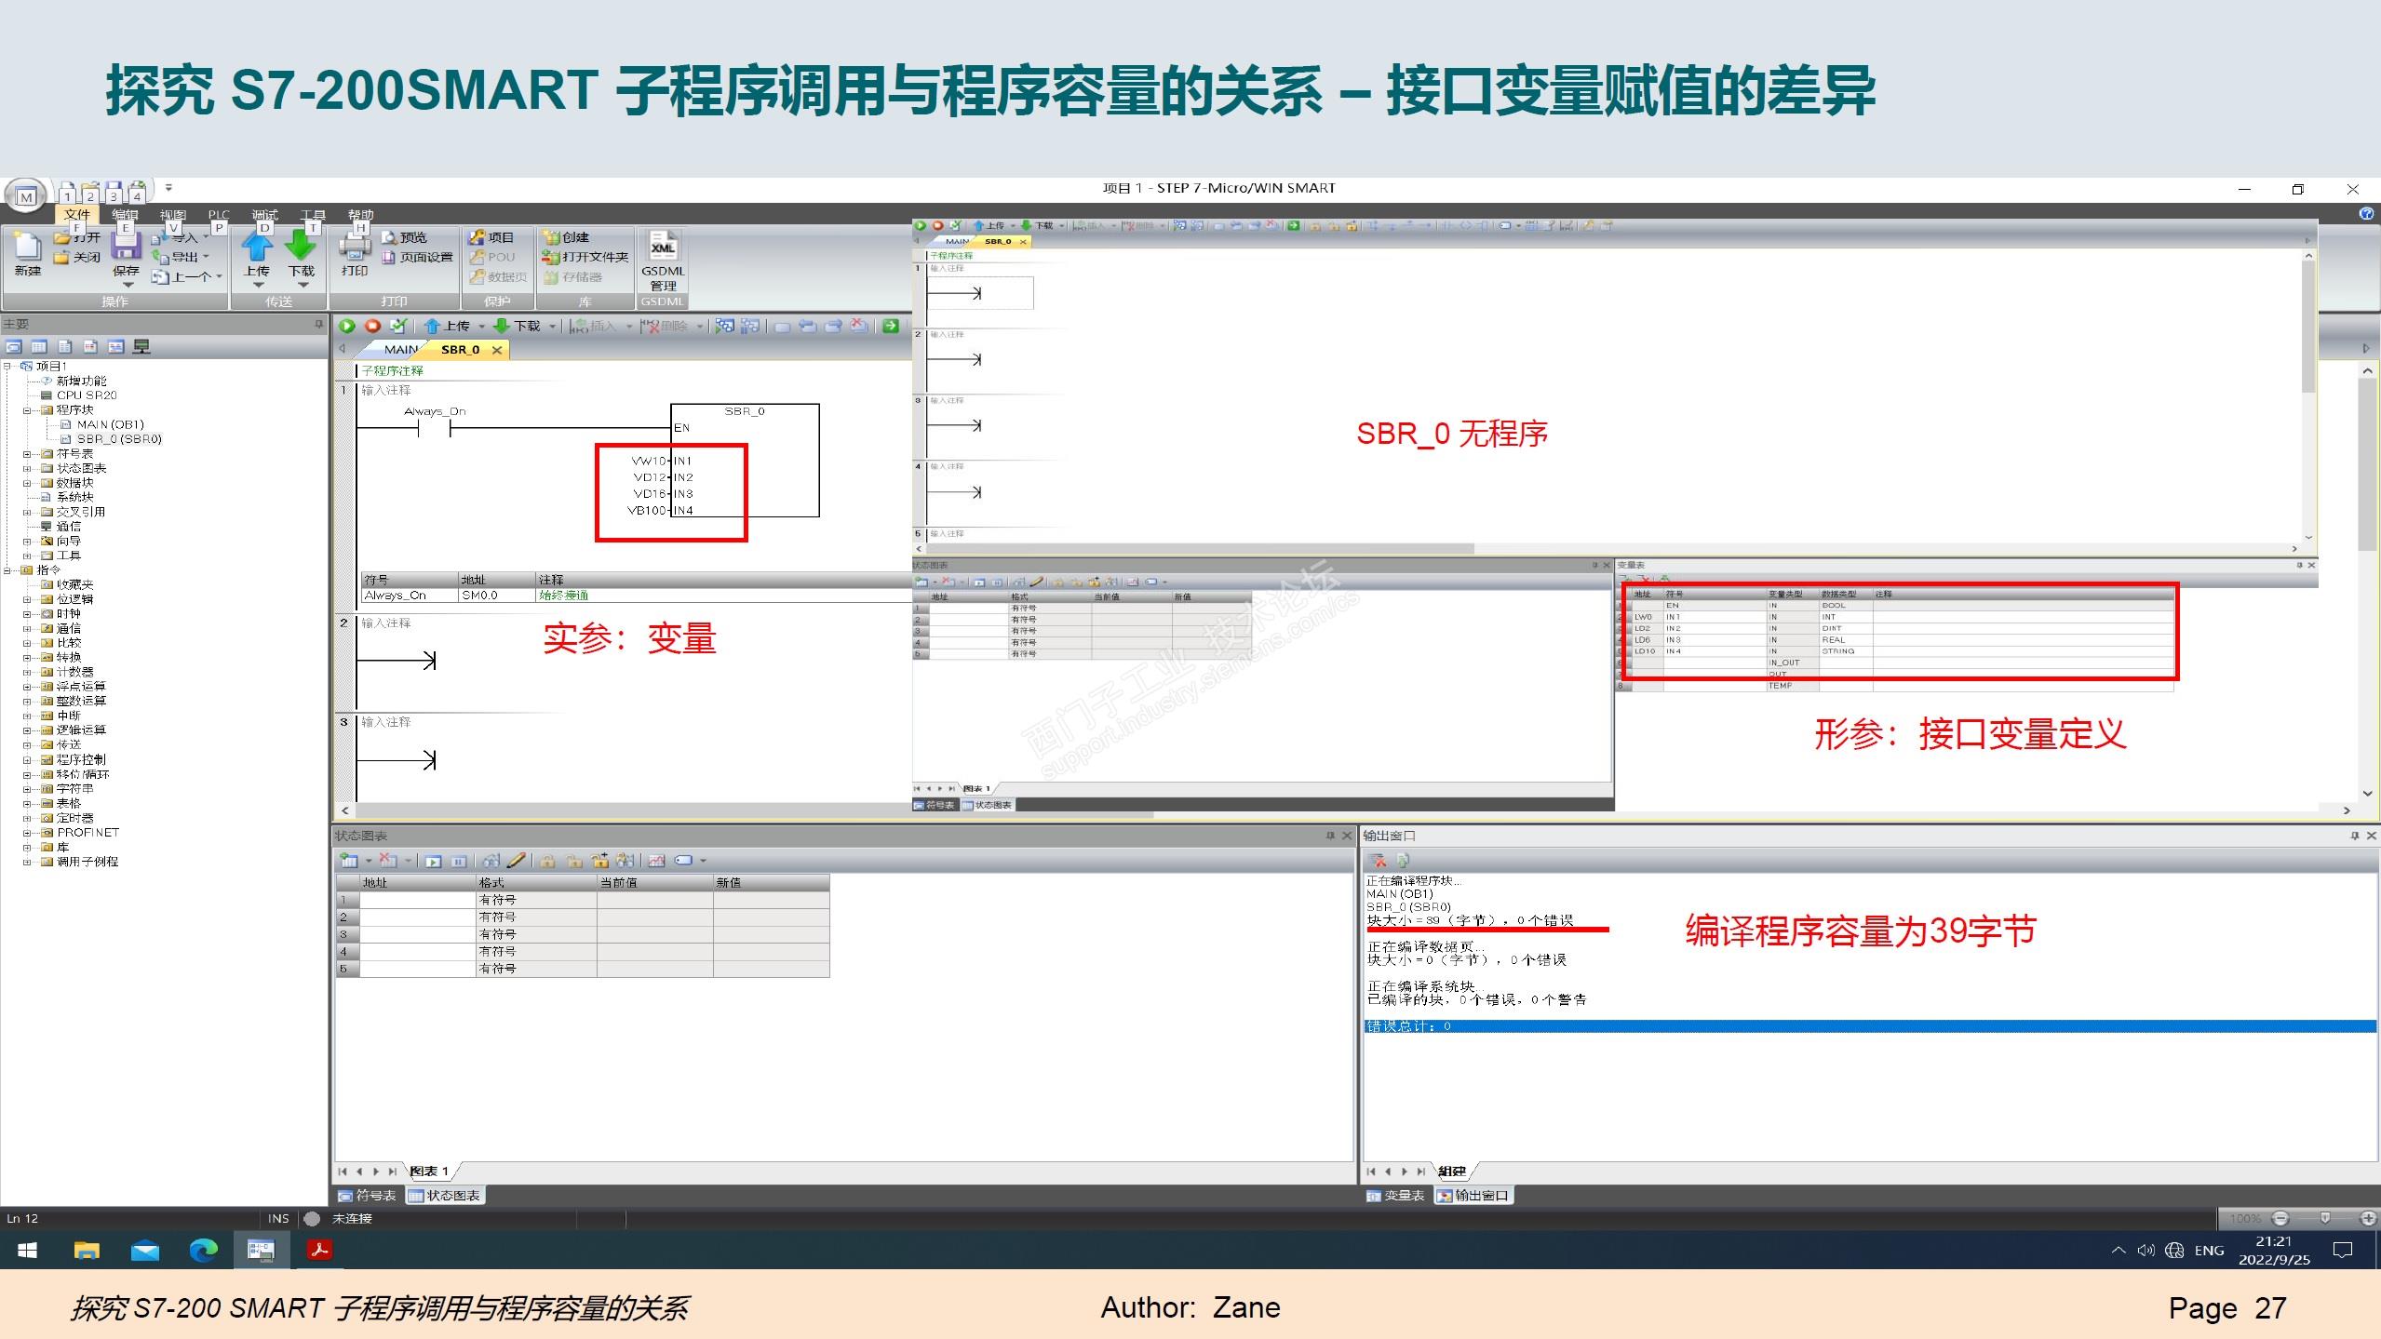Click the Page Setup button
2381x1339 pixels.
pos(417,257)
